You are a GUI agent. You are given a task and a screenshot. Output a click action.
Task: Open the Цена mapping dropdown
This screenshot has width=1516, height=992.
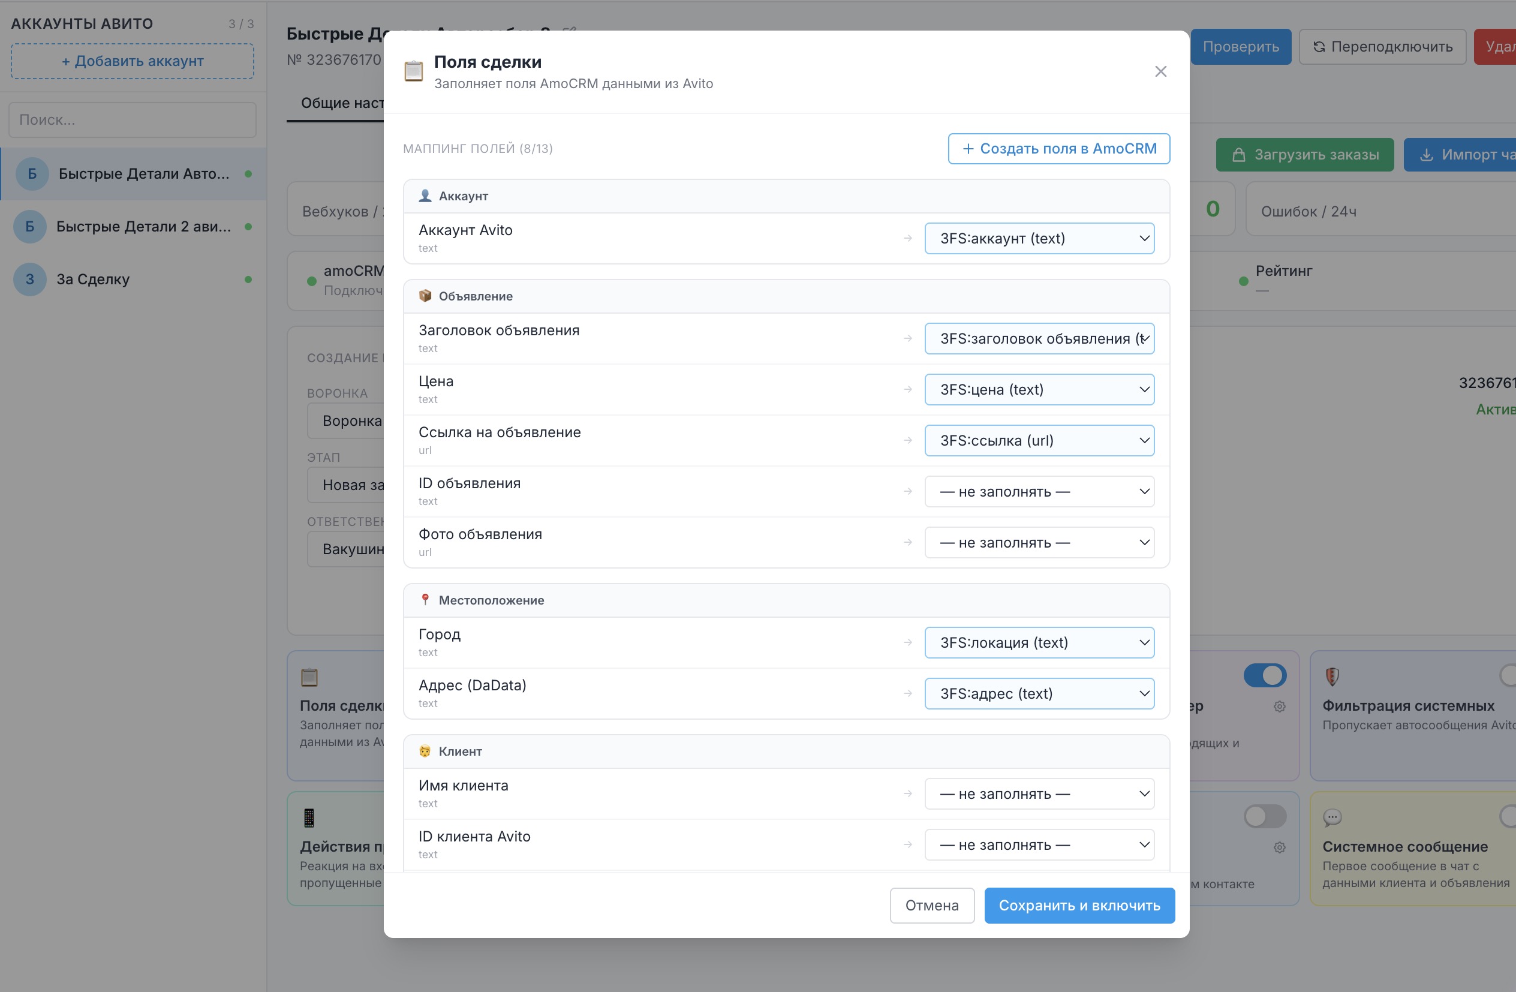tap(1039, 389)
